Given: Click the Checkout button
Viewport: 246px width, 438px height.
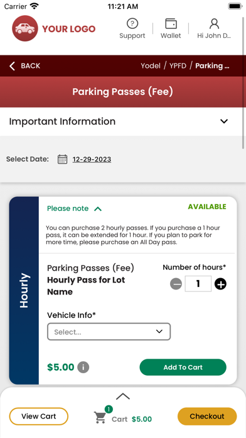Looking at the screenshot, I should [x=207, y=416].
